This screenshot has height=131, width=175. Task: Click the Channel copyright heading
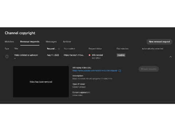pos(20,33)
